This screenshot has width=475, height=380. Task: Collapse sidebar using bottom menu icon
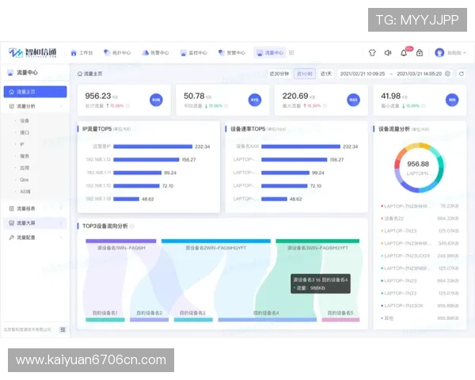[x=63, y=329]
